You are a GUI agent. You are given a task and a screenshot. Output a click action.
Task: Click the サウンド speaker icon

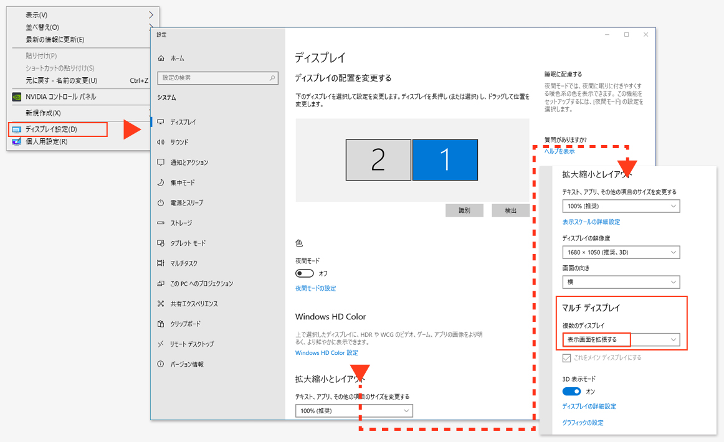(x=161, y=142)
